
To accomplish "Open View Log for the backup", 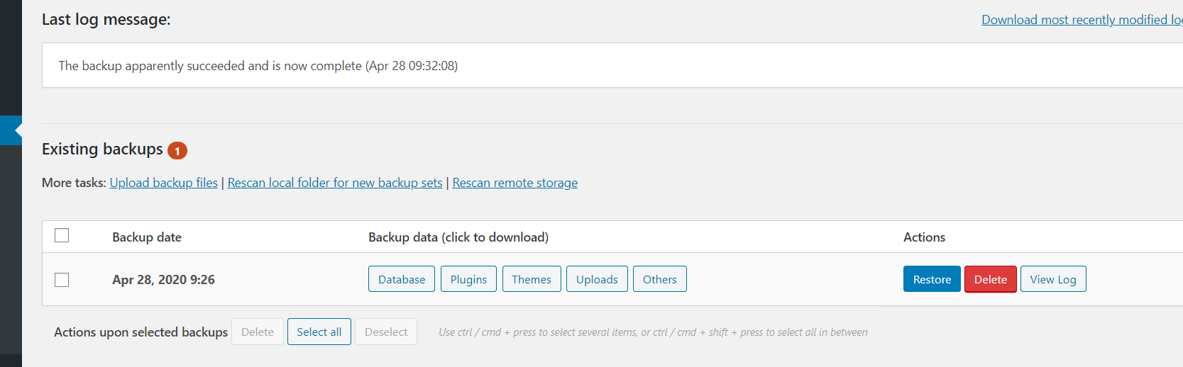I will [x=1053, y=279].
